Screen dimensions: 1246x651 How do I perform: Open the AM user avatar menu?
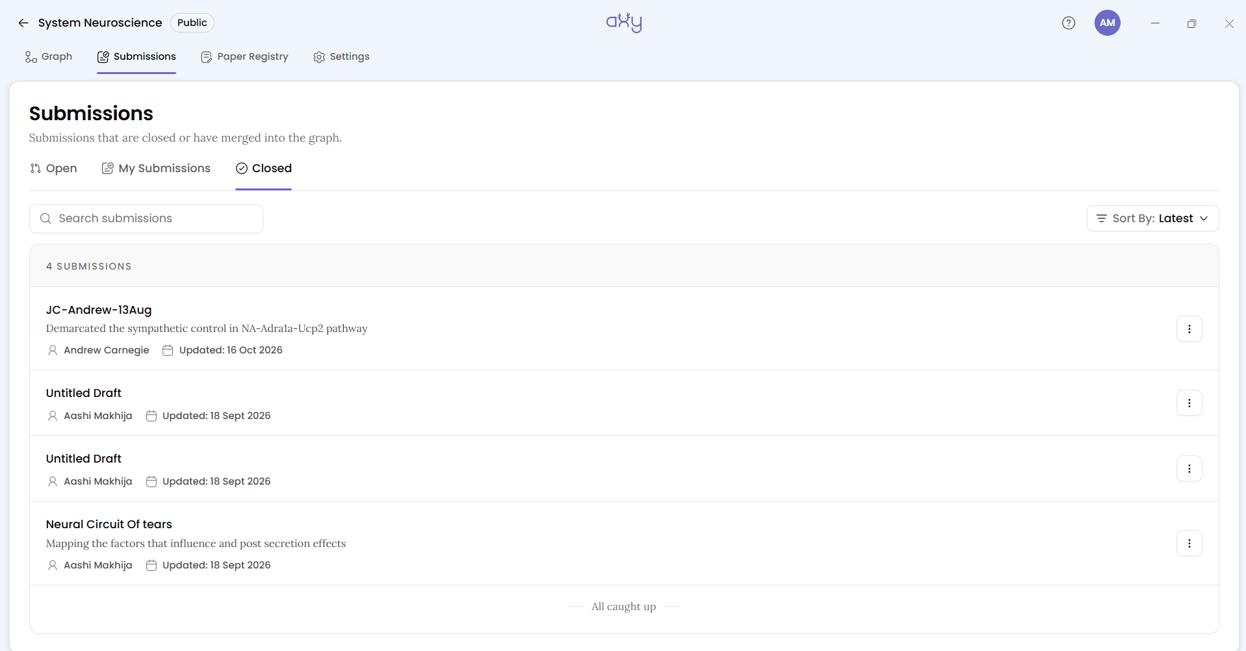click(1108, 23)
